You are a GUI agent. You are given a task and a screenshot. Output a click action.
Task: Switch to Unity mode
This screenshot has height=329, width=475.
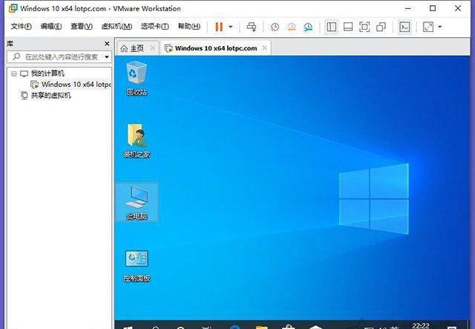click(x=381, y=27)
